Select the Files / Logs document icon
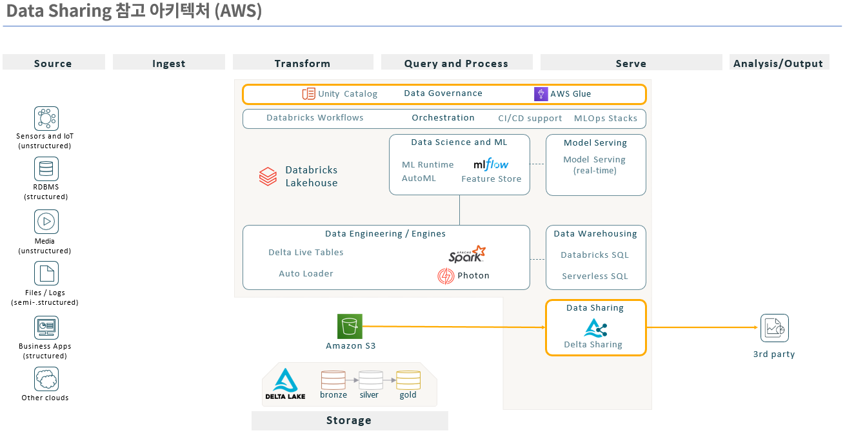Image resolution: width=845 pixels, height=435 pixels. point(46,273)
